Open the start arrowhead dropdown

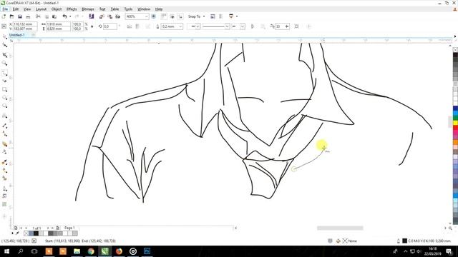[198, 26]
